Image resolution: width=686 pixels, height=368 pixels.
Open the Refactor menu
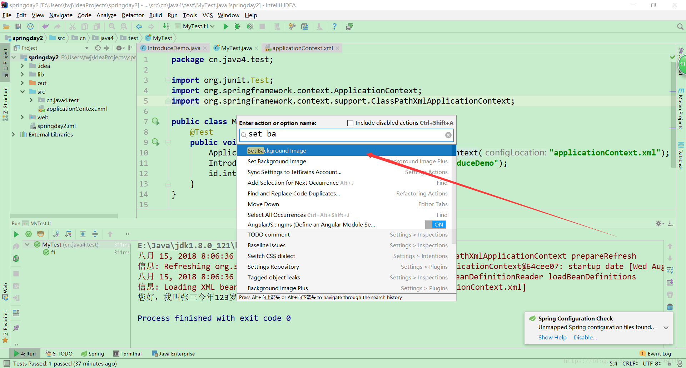coord(133,15)
